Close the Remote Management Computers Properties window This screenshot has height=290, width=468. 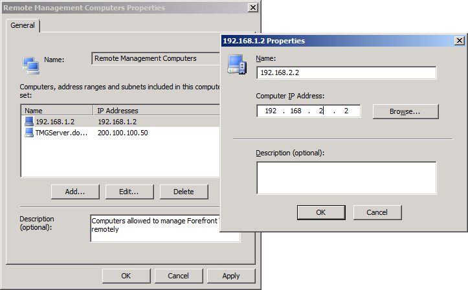[x=253, y=8]
